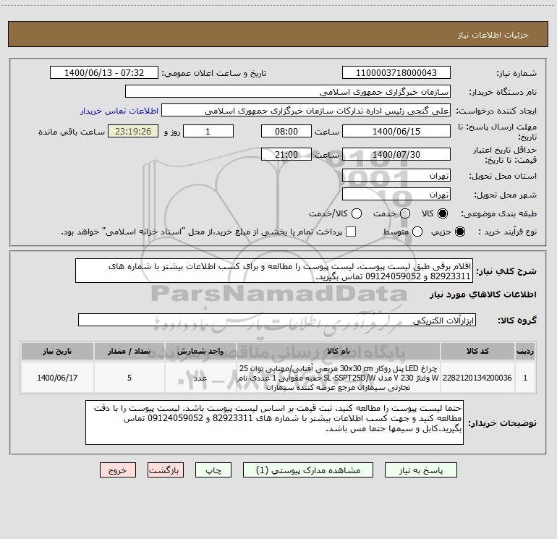The height and width of the screenshot is (539, 557).
Task: Click the request creator field علی گنجی
Action: tap(306, 110)
